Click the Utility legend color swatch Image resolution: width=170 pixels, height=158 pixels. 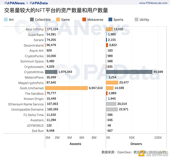136,19
